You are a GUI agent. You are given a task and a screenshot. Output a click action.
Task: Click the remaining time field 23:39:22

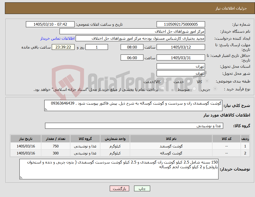pos(63,47)
